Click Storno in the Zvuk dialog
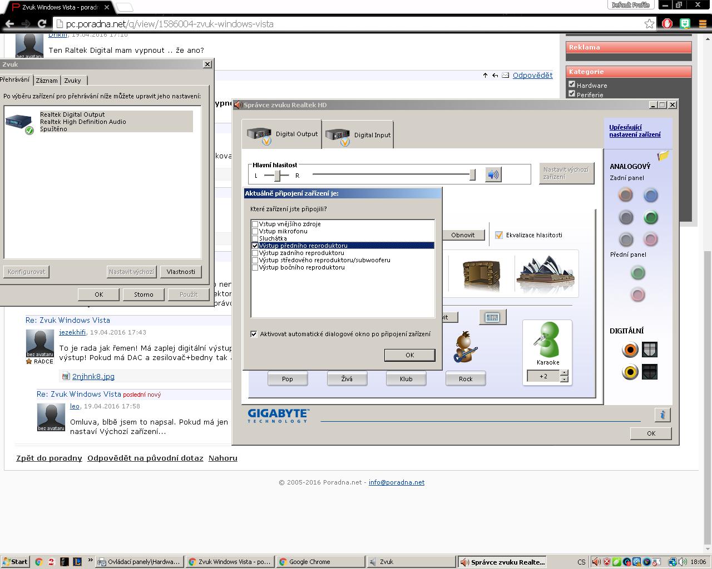712x569 pixels. [x=144, y=295]
